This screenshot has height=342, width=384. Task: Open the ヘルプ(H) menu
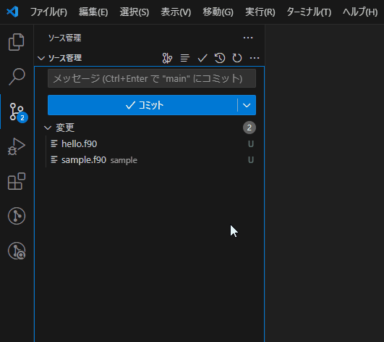tap(360, 12)
